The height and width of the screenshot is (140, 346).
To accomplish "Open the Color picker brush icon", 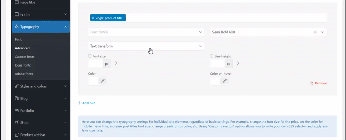I will point(103,81).
